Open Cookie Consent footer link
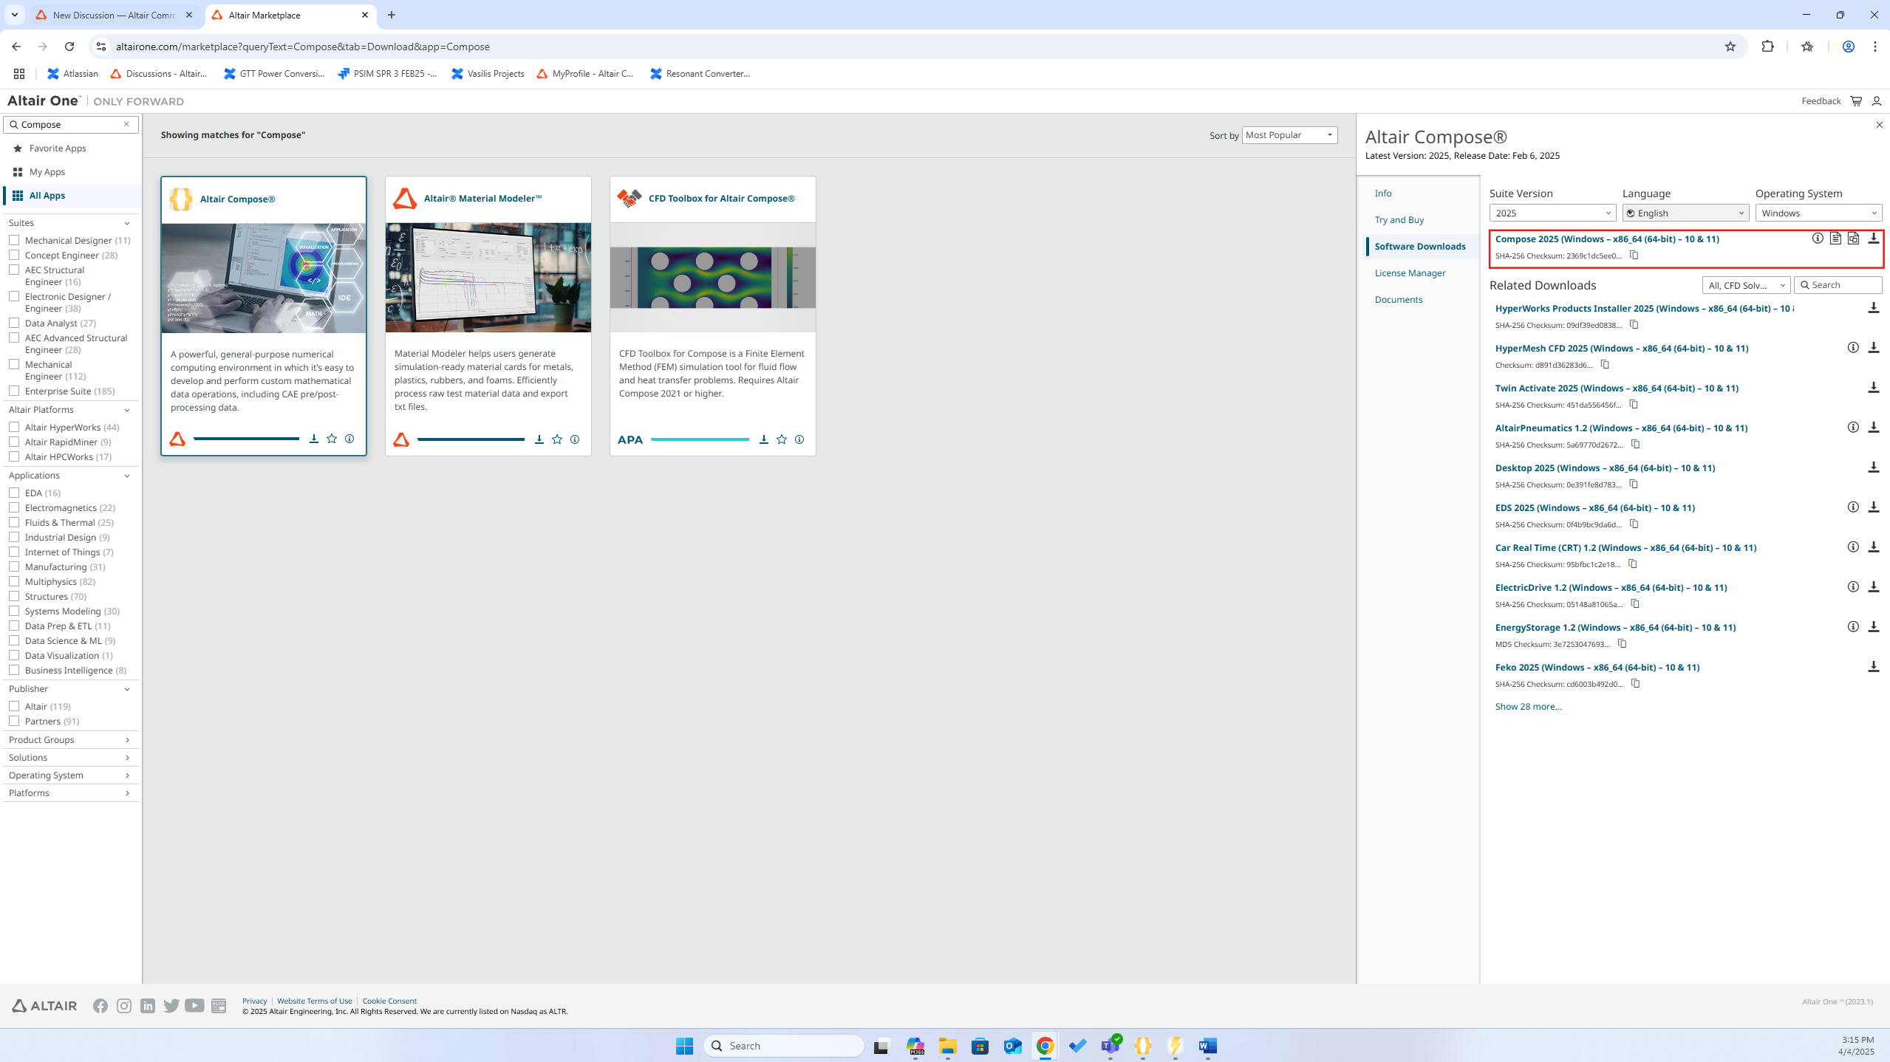The image size is (1890, 1062). point(389,1001)
